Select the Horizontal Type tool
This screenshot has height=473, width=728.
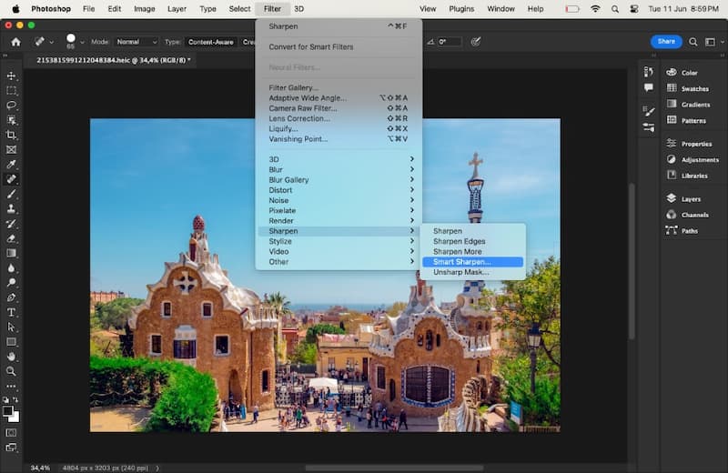pos(11,312)
